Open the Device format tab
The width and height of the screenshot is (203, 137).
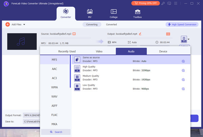(x=163, y=51)
